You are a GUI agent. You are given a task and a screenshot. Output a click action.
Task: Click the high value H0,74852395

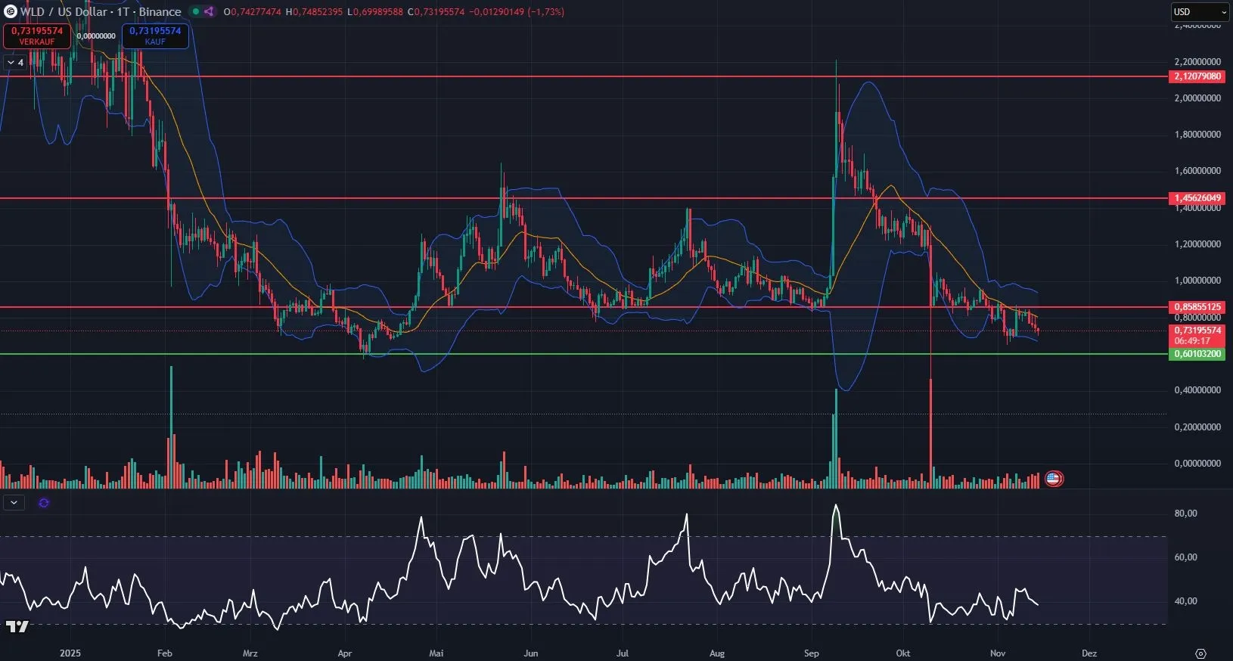[314, 11]
